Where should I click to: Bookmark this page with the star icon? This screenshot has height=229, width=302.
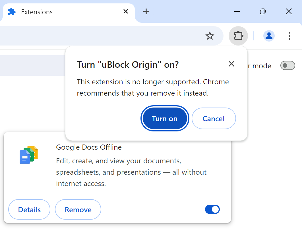(x=210, y=36)
